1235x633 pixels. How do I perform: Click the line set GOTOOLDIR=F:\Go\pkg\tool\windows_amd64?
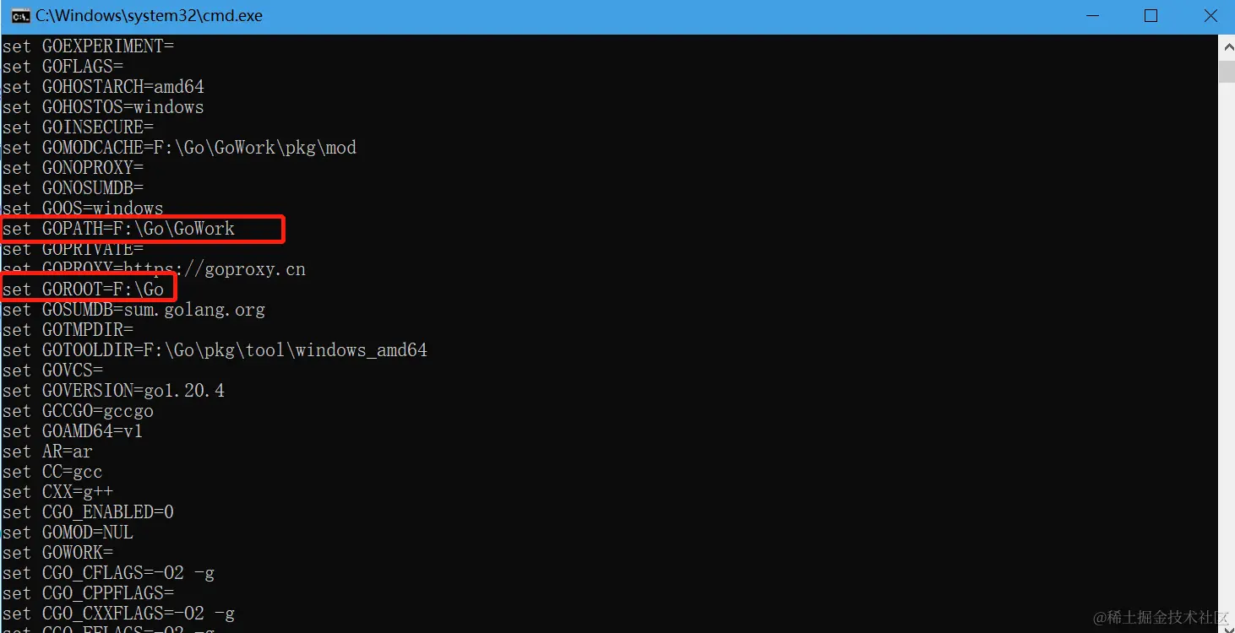pyautogui.click(x=215, y=350)
